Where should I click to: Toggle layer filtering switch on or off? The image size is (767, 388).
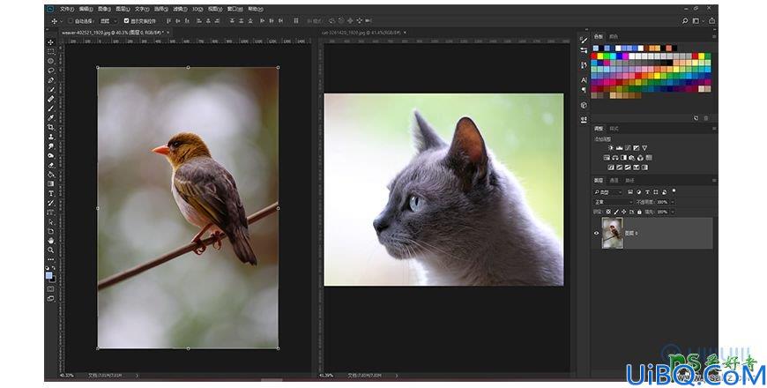674,190
